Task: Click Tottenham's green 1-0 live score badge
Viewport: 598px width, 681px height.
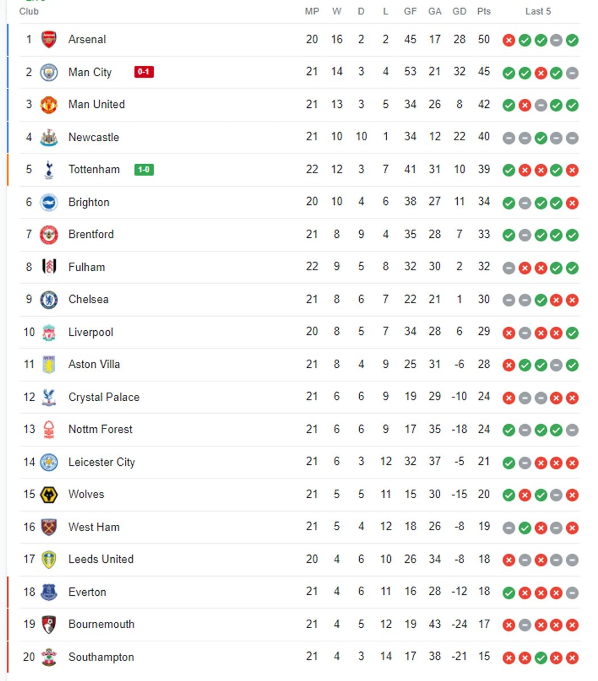Action: (x=144, y=170)
